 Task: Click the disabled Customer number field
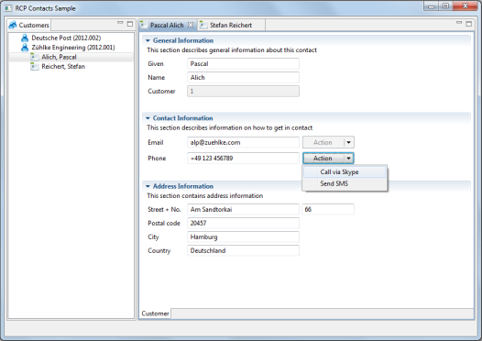coord(243,92)
